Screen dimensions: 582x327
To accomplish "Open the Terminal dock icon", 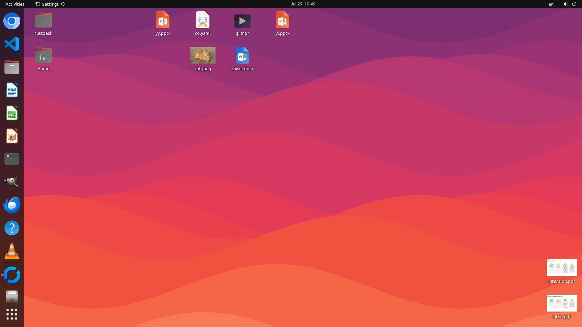I will [x=12, y=159].
